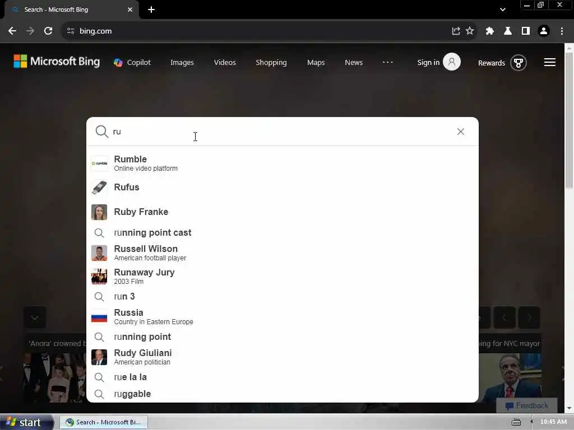Click the search magnifier icon
The image size is (574, 430).
tap(102, 132)
